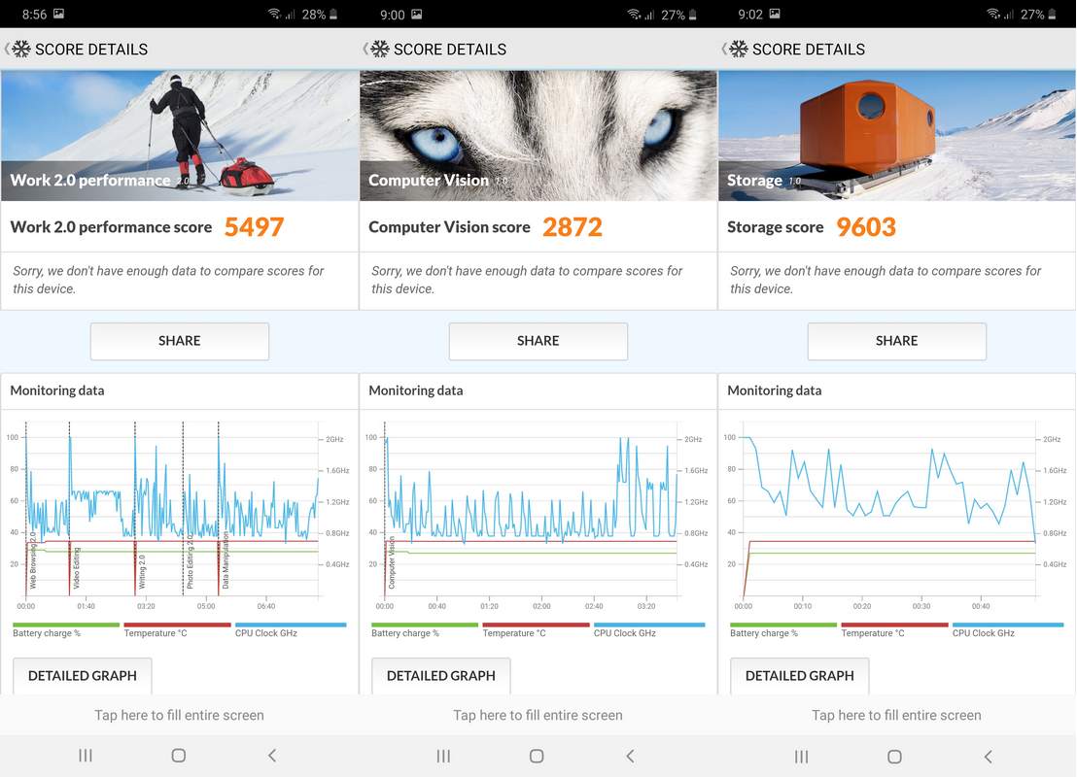Tap 'Monitoring data' heading in Work 2.0 screen

click(x=57, y=390)
